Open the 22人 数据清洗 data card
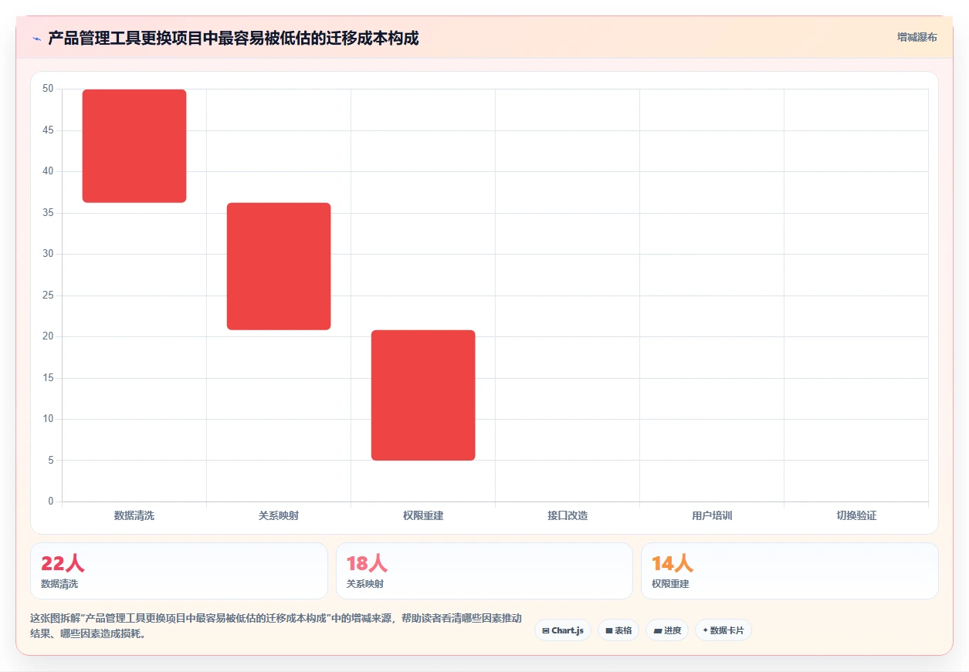The width and height of the screenshot is (969, 672). pyautogui.click(x=179, y=571)
